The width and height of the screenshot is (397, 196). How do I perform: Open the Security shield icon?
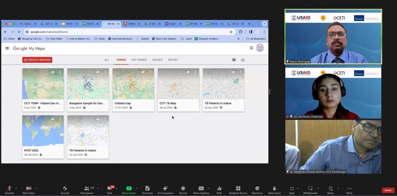point(65,188)
